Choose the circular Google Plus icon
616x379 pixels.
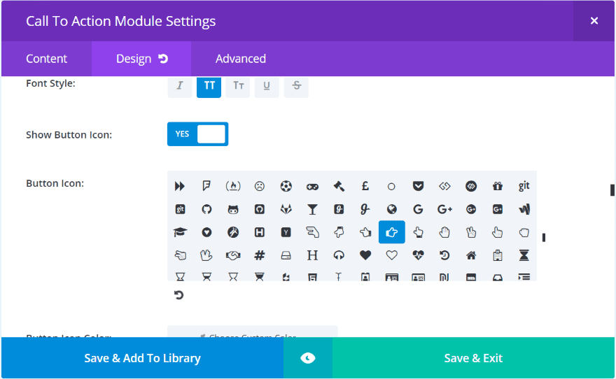coord(471,209)
